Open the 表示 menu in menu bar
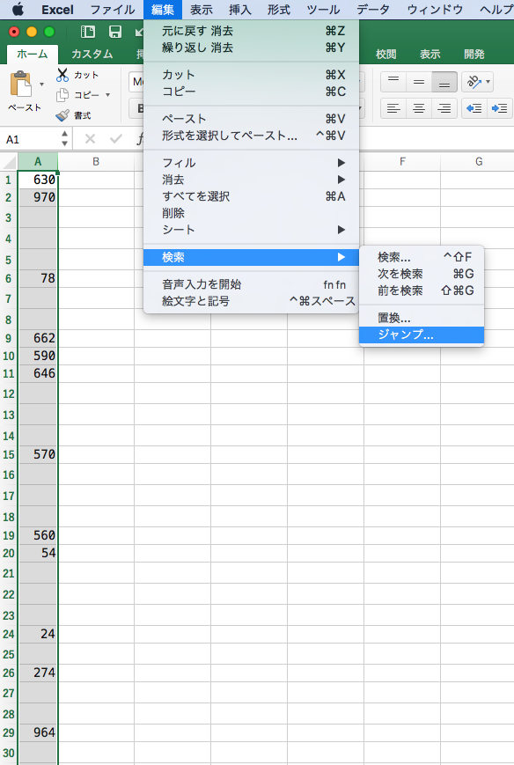514x765 pixels. [202, 10]
